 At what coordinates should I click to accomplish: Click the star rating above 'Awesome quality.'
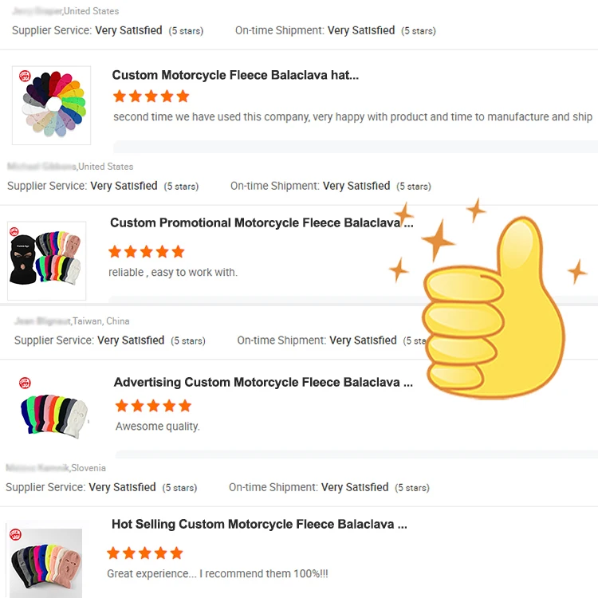(153, 406)
